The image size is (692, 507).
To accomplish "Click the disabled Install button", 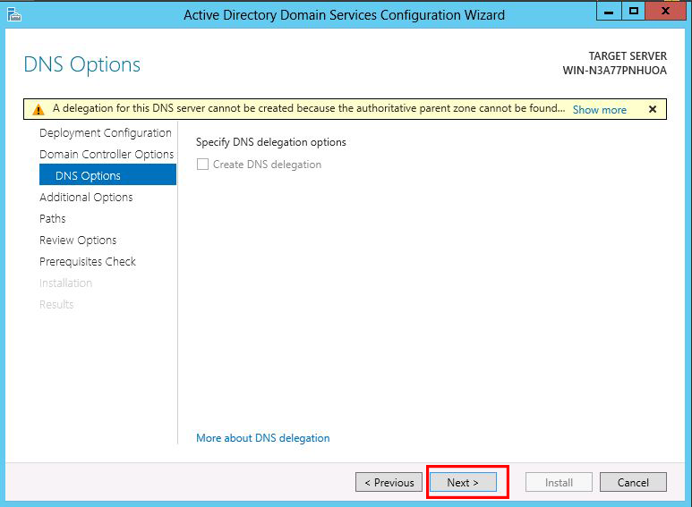I will 559,482.
